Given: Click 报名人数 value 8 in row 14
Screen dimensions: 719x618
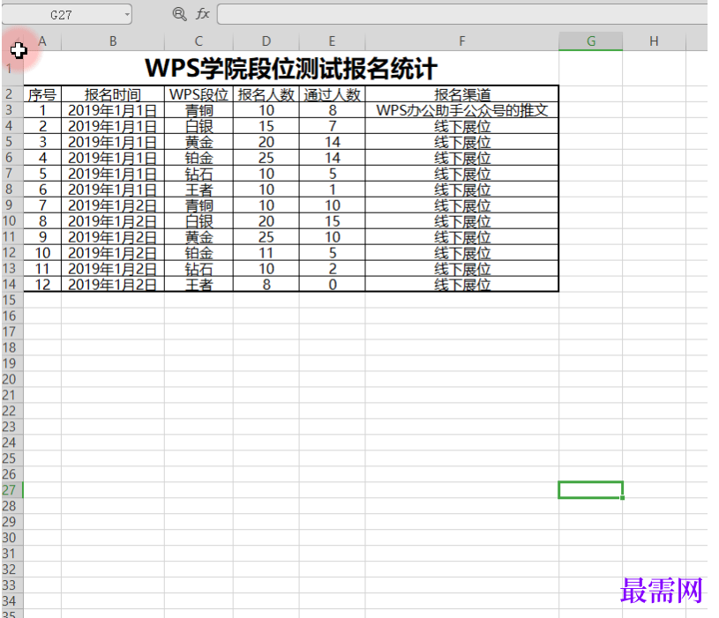Looking at the screenshot, I should click(266, 285).
